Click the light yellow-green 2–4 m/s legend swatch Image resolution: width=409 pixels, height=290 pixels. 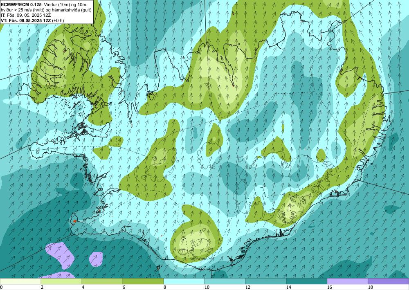61,281
